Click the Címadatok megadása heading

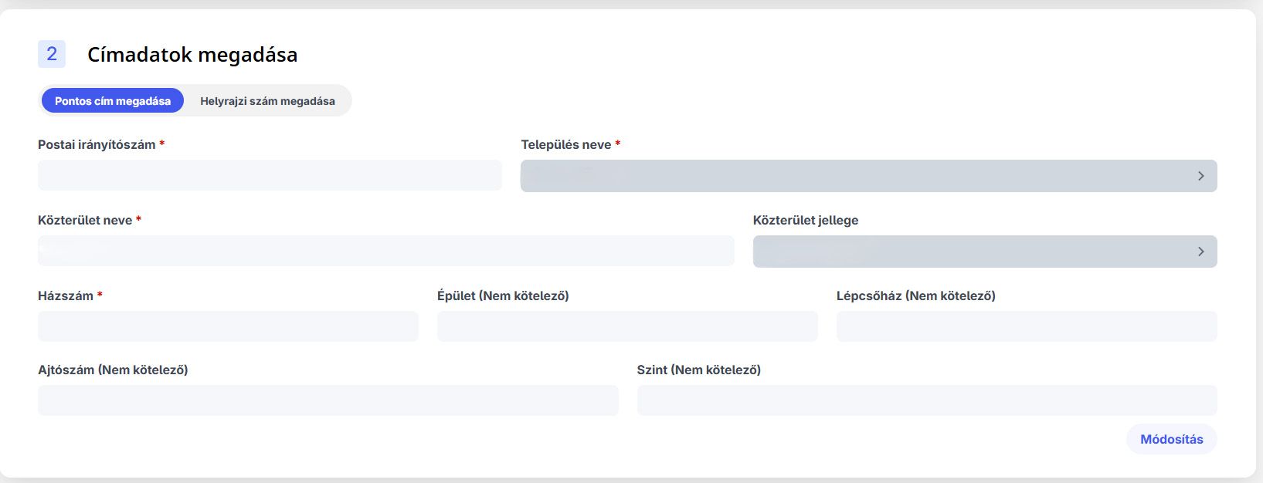pos(192,55)
